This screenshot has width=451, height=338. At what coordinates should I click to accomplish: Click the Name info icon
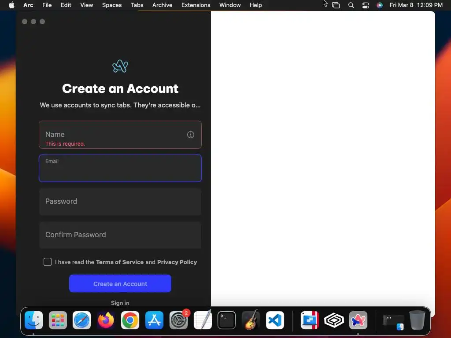[190, 135]
